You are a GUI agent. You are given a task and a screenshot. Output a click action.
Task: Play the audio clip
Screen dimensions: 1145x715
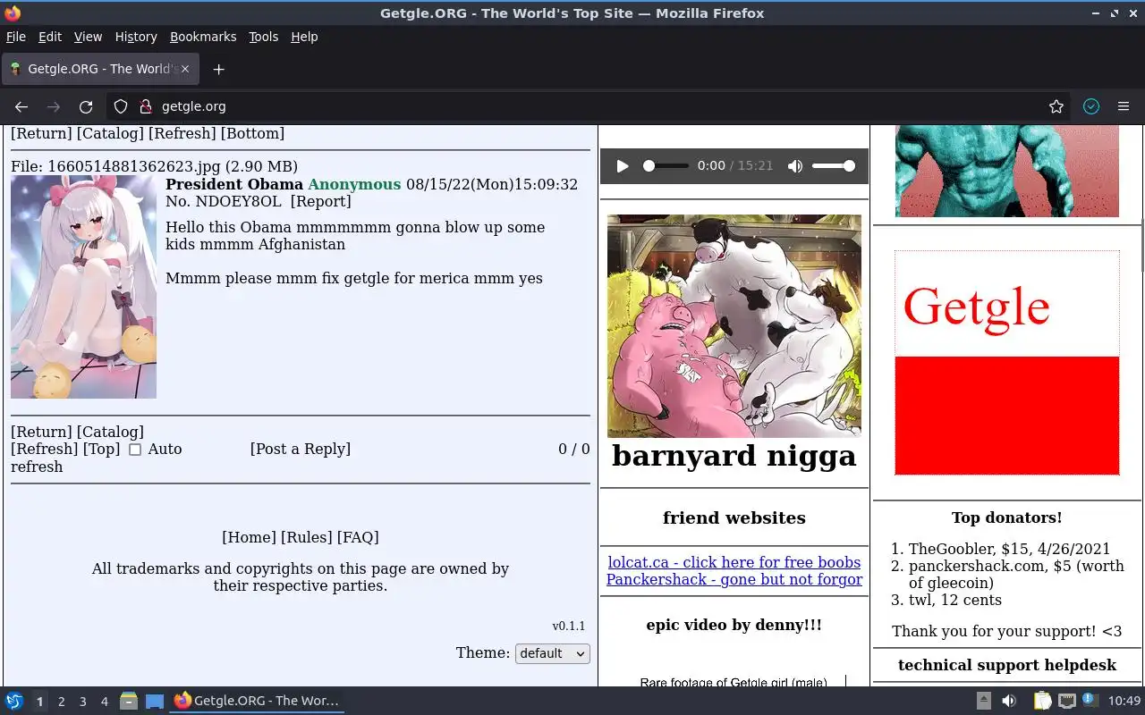pyautogui.click(x=623, y=165)
